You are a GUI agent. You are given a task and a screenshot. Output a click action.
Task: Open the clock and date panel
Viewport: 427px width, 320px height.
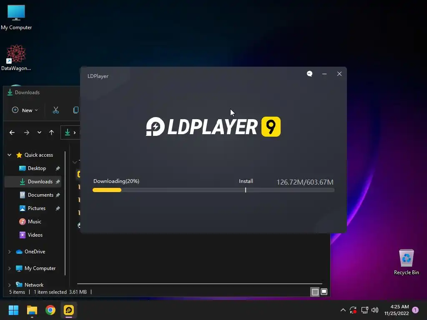[397, 310]
